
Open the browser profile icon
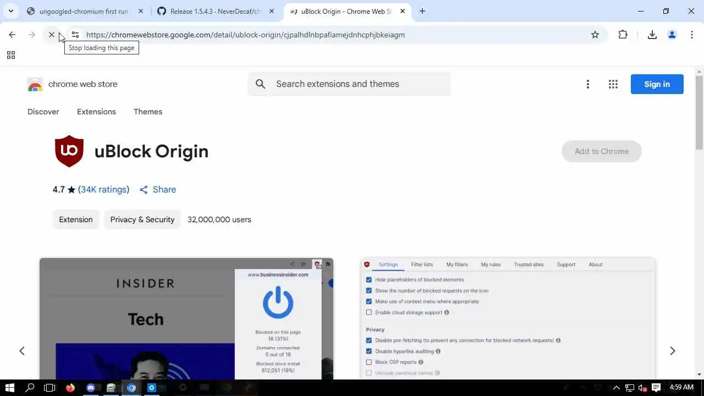click(672, 35)
